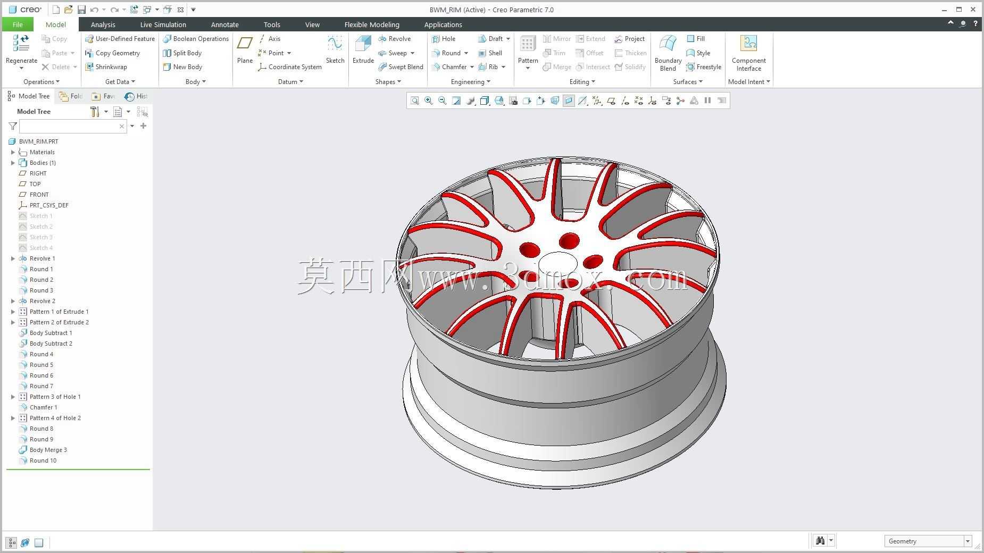Screen dimensions: 984x553
Task: Click the Zoom In icon
Action: (x=429, y=100)
